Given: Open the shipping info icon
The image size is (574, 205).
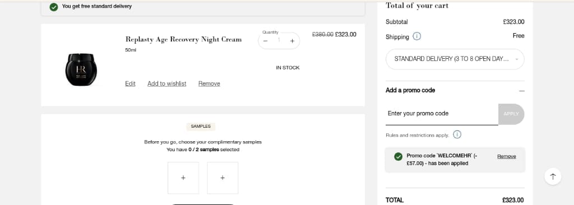Looking at the screenshot, I should 416,36.
